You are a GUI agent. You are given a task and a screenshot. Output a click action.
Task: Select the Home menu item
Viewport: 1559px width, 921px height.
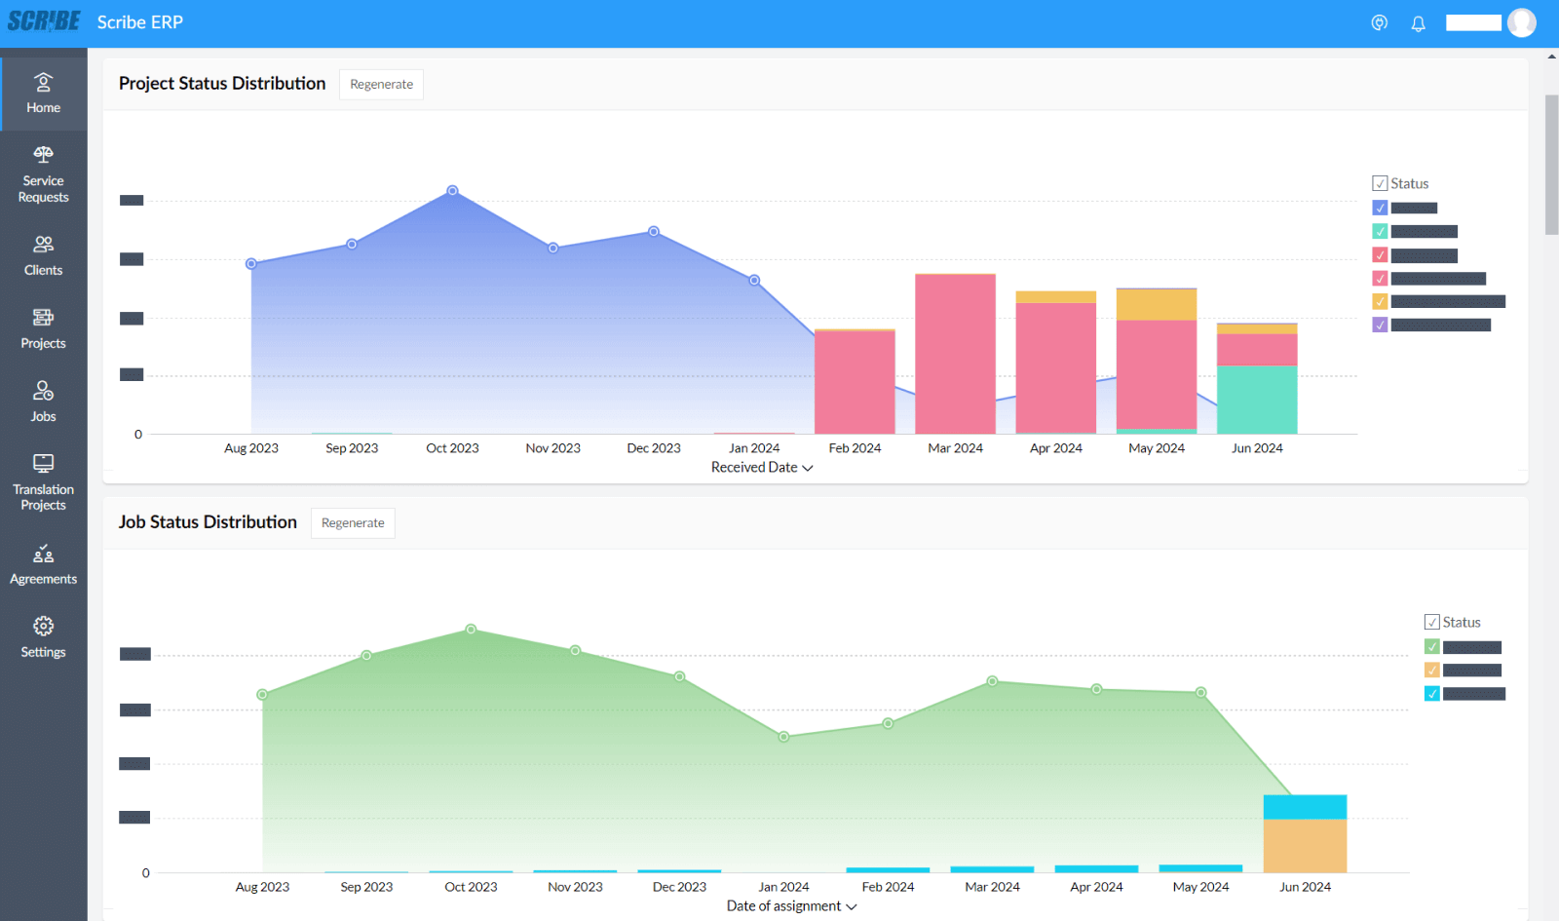tap(43, 94)
